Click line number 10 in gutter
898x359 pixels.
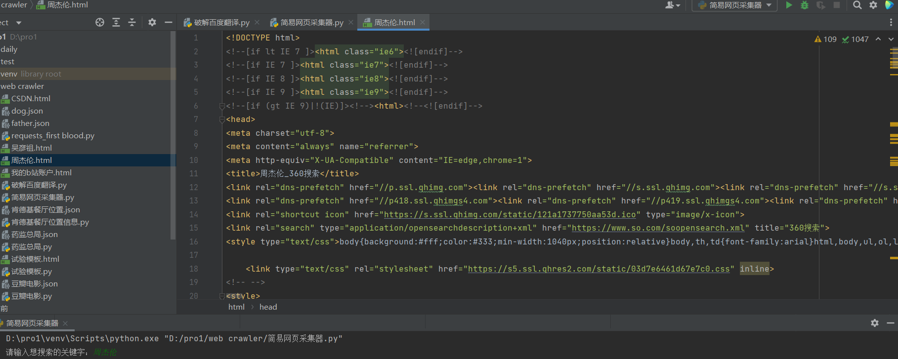pyautogui.click(x=194, y=160)
